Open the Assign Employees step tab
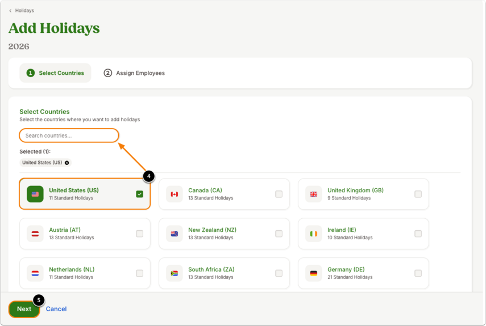 pyautogui.click(x=134, y=73)
